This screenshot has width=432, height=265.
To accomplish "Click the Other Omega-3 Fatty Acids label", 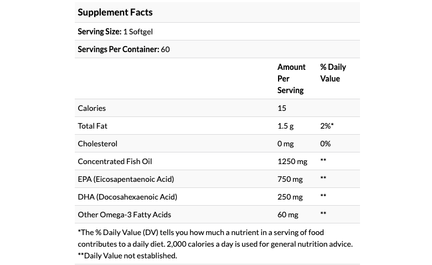I will coord(125,215).
